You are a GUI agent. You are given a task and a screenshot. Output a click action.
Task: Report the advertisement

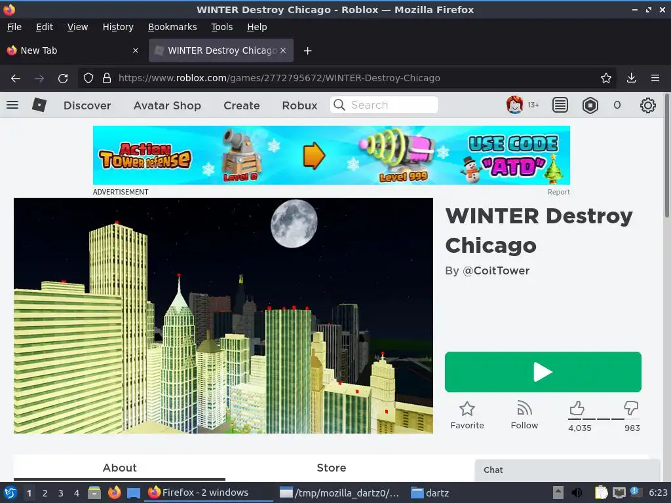558,192
